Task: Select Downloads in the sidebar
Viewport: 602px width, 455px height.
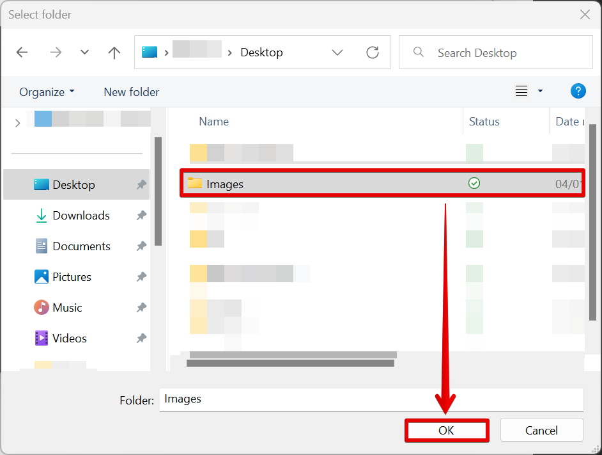Action: pos(77,216)
